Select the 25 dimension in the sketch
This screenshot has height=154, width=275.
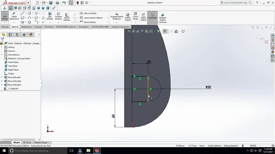pos(149,62)
